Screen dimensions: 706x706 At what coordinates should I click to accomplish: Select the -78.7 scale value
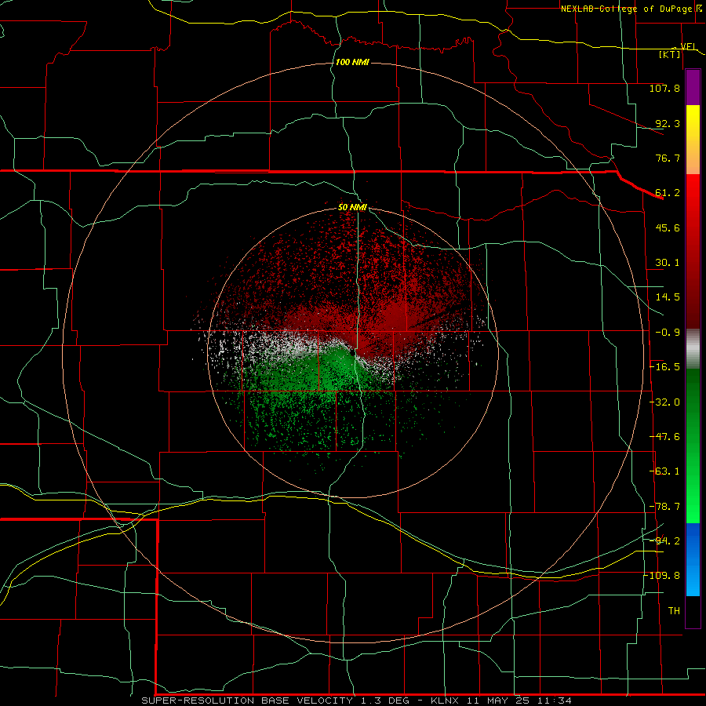pyautogui.click(x=664, y=507)
